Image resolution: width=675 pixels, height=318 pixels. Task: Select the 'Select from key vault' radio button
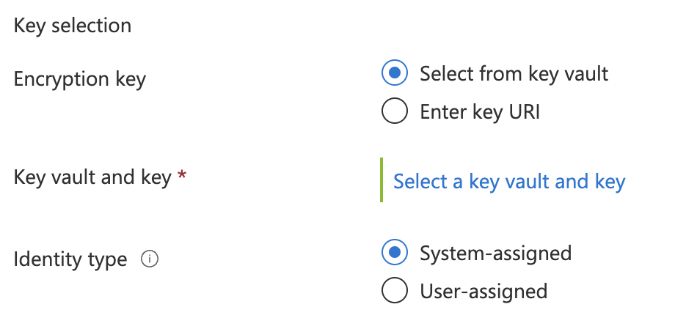point(394,73)
